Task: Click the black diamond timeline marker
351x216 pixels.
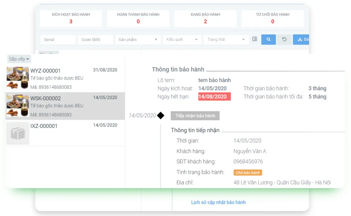Action: pos(160,116)
